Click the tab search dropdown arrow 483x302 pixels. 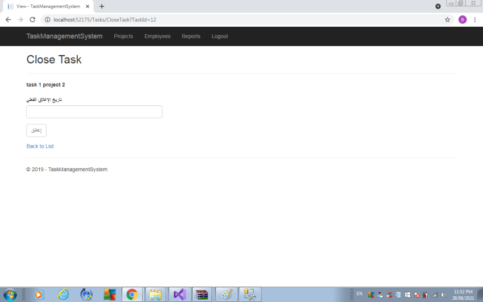(438, 6)
